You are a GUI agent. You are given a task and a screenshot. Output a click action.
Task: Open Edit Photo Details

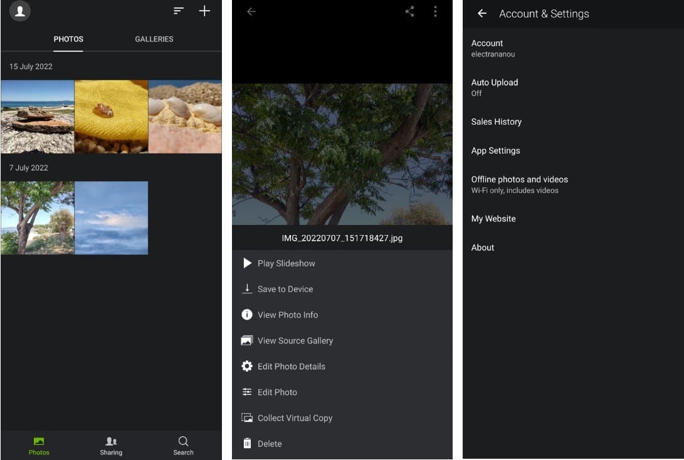[291, 367]
